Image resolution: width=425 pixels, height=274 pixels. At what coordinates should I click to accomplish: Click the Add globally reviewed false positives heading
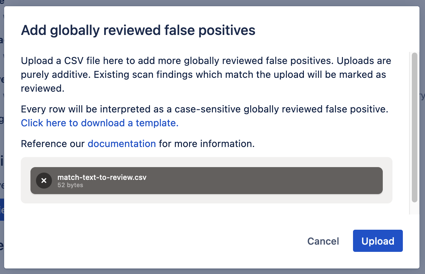coord(138,30)
